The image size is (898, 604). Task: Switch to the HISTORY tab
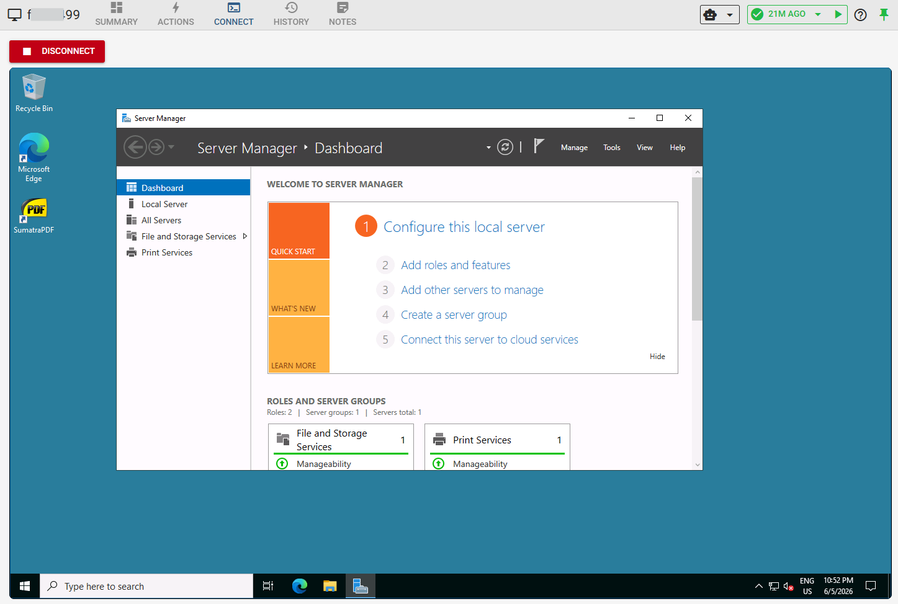tap(291, 14)
